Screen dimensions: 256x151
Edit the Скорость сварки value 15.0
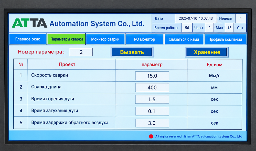(x=152, y=76)
